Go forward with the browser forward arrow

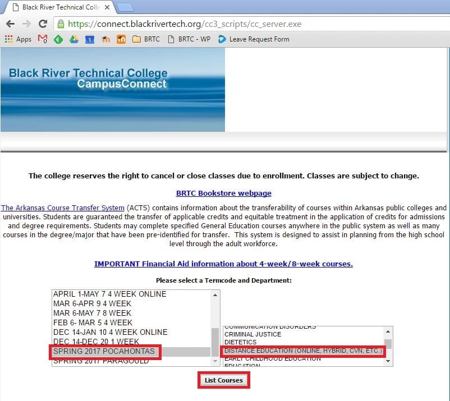tap(26, 24)
